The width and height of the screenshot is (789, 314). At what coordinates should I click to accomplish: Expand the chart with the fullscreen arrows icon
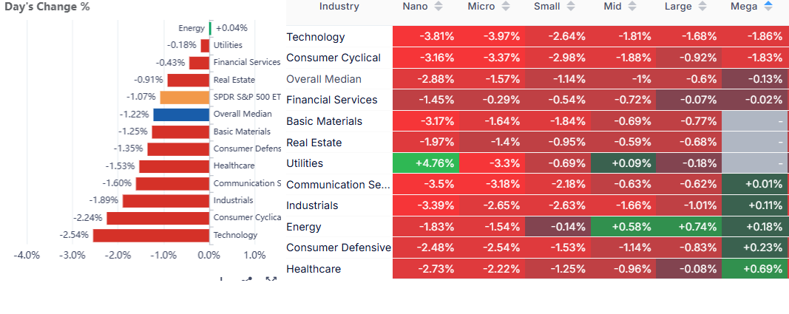pos(271,280)
